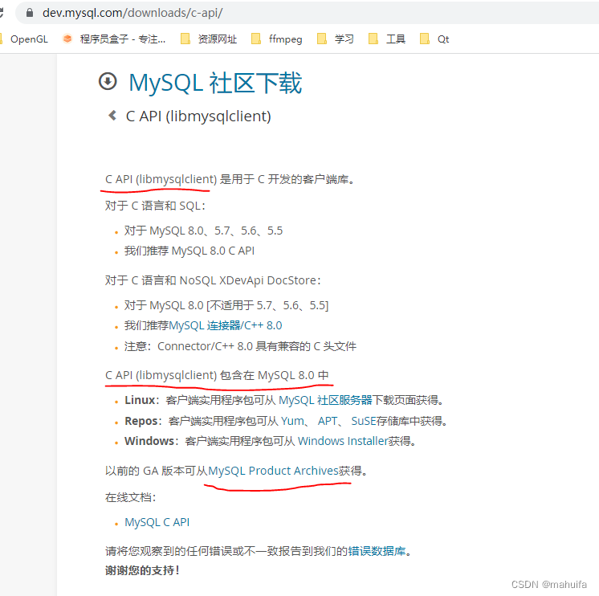The height and width of the screenshot is (596, 599).
Task: Click the text 我们推荐 MySQL 8.0 C API
Action: click(189, 251)
